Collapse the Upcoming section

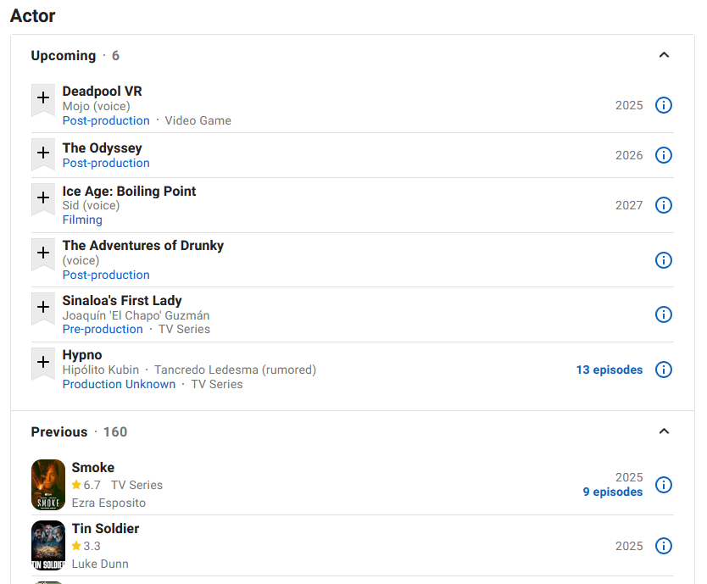[664, 55]
